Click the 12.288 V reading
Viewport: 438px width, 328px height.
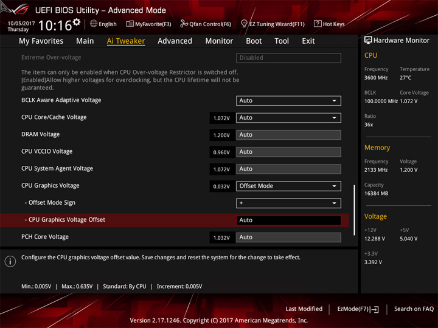pos(375,239)
